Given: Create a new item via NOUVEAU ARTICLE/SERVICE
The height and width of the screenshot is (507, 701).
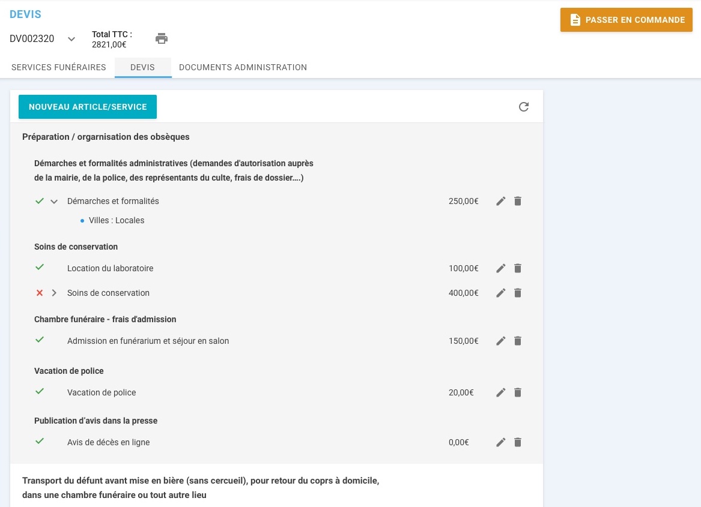Looking at the screenshot, I should coord(87,106).
